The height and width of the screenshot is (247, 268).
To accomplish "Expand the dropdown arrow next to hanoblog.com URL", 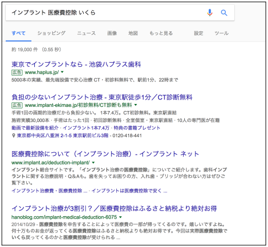I will pyautogui.click(x=120, y=217).
